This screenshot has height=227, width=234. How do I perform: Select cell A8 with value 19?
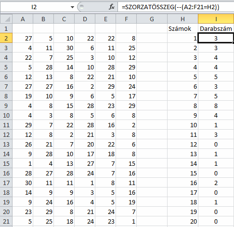pos(23,96)
